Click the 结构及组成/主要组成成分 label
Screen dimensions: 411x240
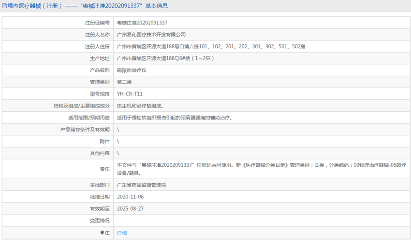pos(82,106)
